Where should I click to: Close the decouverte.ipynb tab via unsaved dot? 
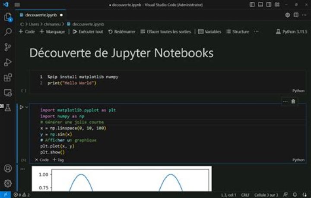point(61,15)
